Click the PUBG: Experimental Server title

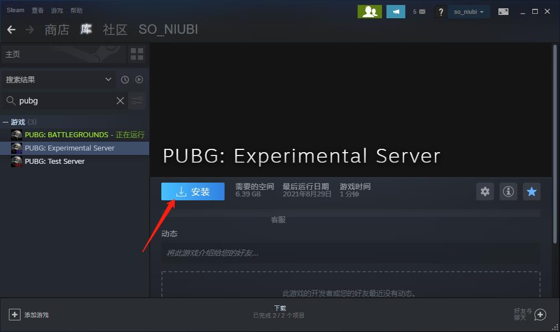coord(302,156)
